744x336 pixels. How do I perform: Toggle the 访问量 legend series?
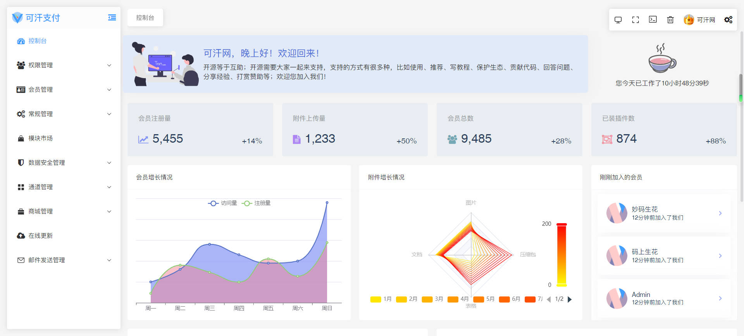coord(222,203)
